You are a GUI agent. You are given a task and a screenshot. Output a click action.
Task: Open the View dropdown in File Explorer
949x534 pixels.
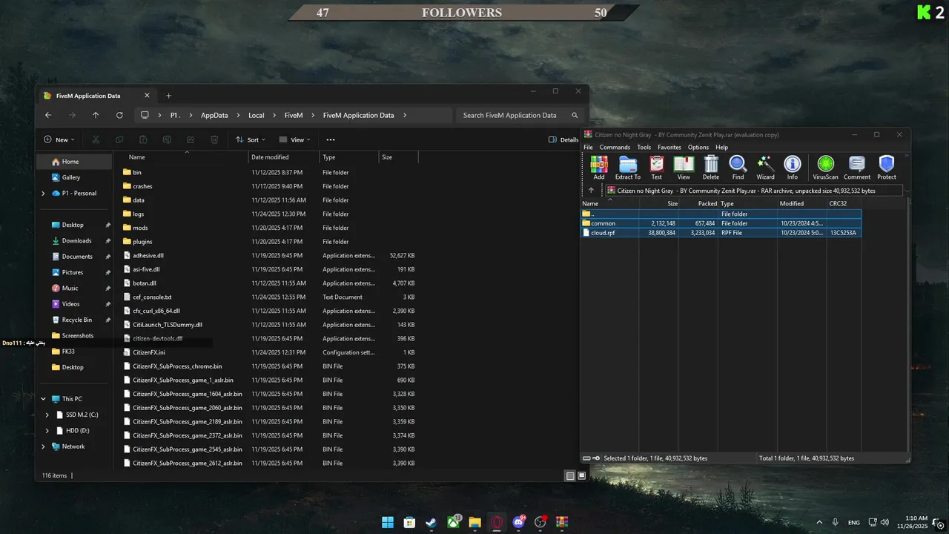[294, 139]
